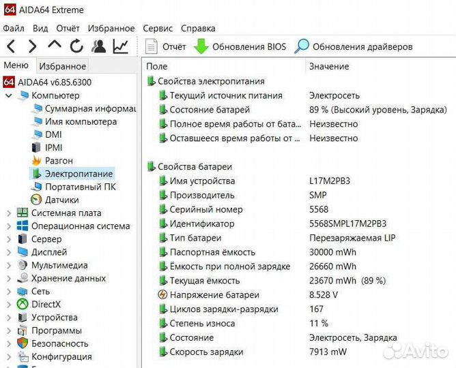Image resolution: width=456 pixels, height=368 pixels.
Task: Click the AIDA64 v6.85.6300 root icon
Action: [9, 82]
